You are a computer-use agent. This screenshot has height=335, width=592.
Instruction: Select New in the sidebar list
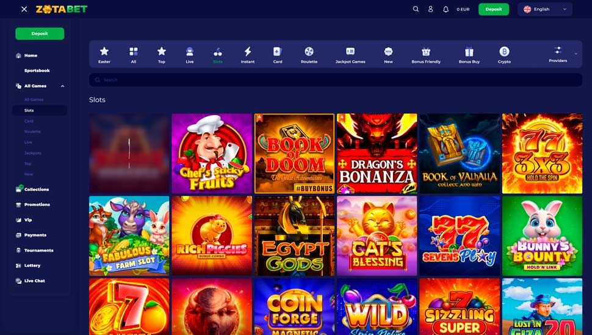29,174
